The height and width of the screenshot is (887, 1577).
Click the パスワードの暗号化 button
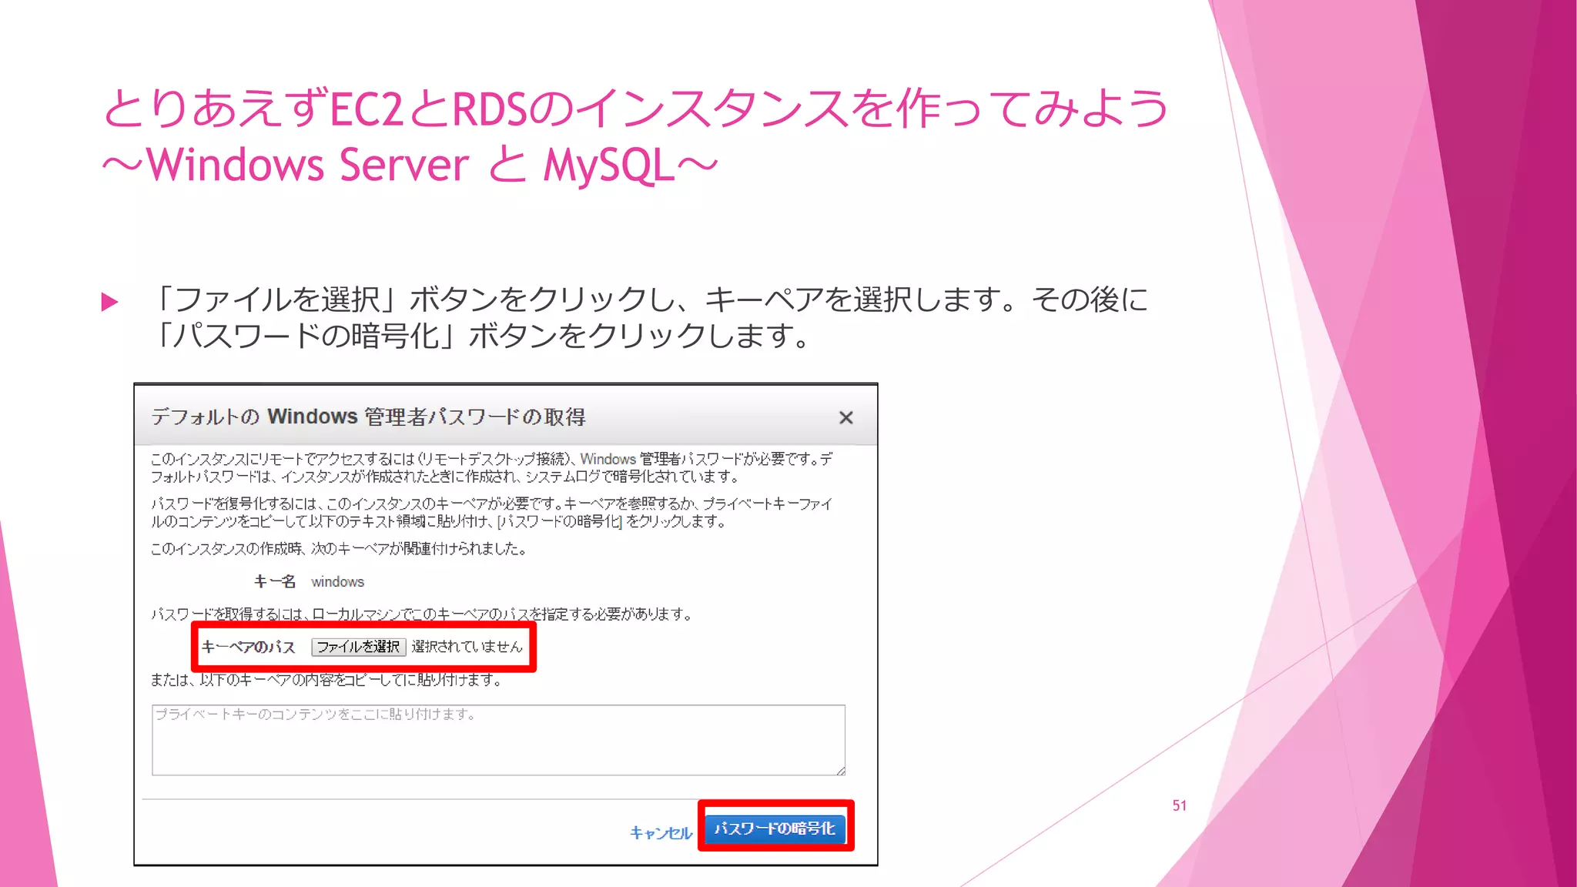coord(775,828)
